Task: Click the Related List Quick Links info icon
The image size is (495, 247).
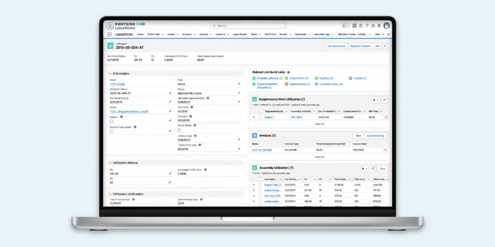Action: (x=288, y=72)
